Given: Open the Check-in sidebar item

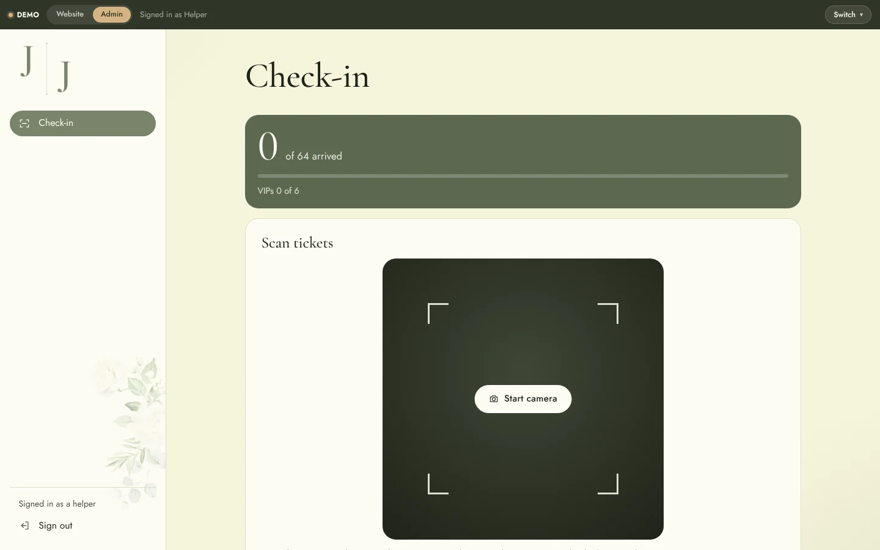Looking at the screenshot, I should coord(82,123).
